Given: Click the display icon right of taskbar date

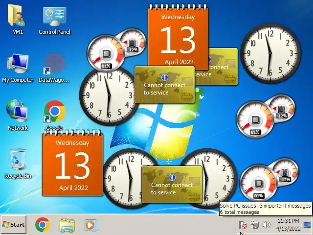Looking at the screenshot, I should coord(307,225).
